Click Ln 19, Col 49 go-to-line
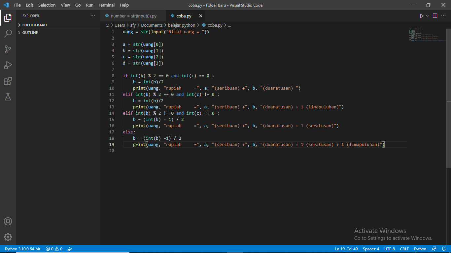The height and width of the screenshot is (253, 451). pos(346,249)
